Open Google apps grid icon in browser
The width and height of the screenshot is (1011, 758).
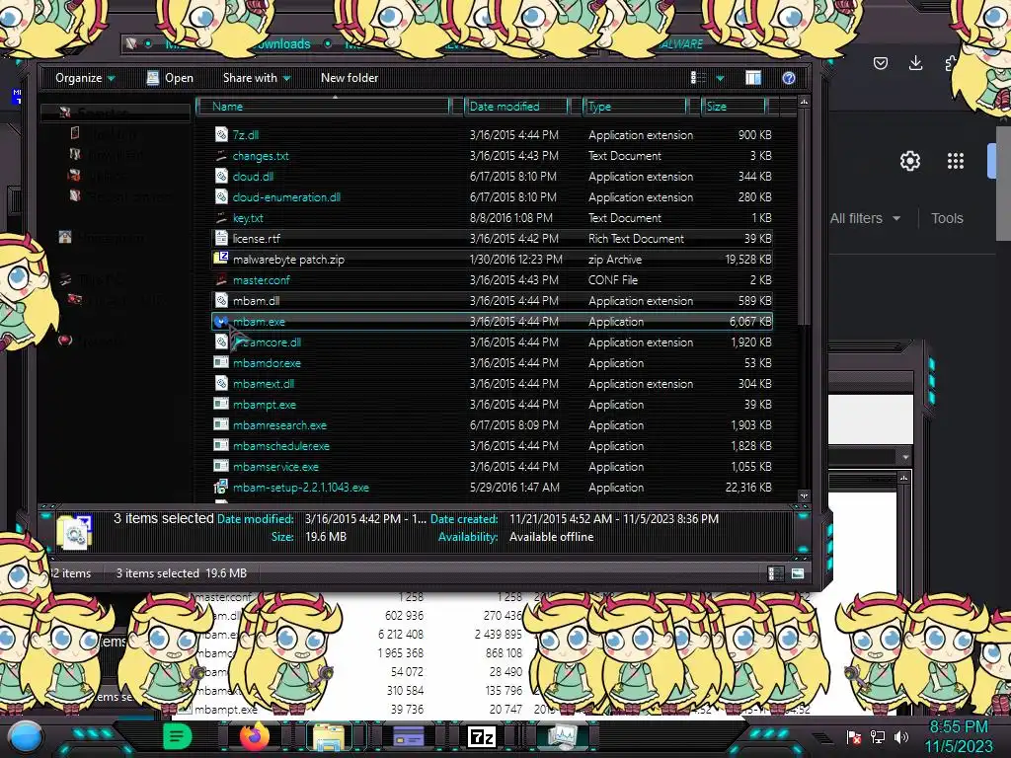coord(956,161)
